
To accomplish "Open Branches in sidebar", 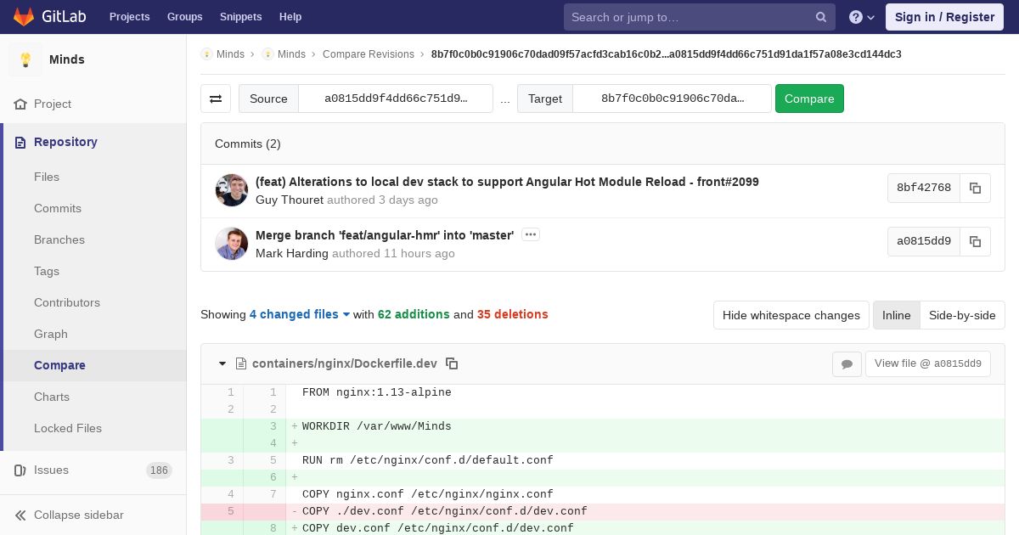I will [x=59, y=239].
